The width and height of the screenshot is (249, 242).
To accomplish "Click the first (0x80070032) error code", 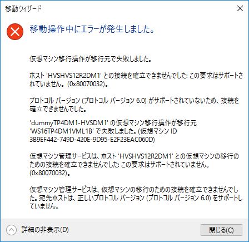I will click(x=86, y=84).
